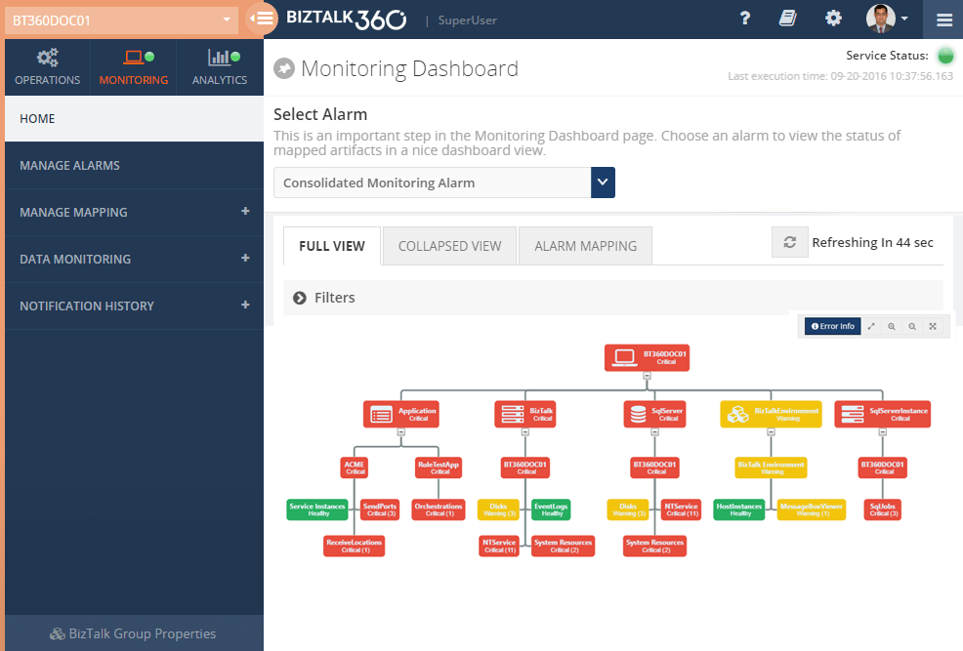This screenshot has width=963, height=651.
Task: Collapse the BT360DOC01 root node children
Action: pyautogui.click(x=647, y=376)
